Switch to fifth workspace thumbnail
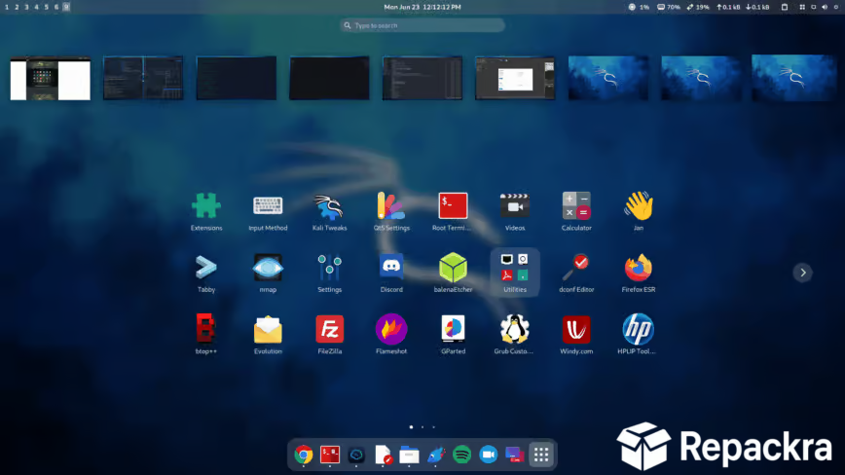This screenshot has height=475, width=845. (x=422, y=78)
